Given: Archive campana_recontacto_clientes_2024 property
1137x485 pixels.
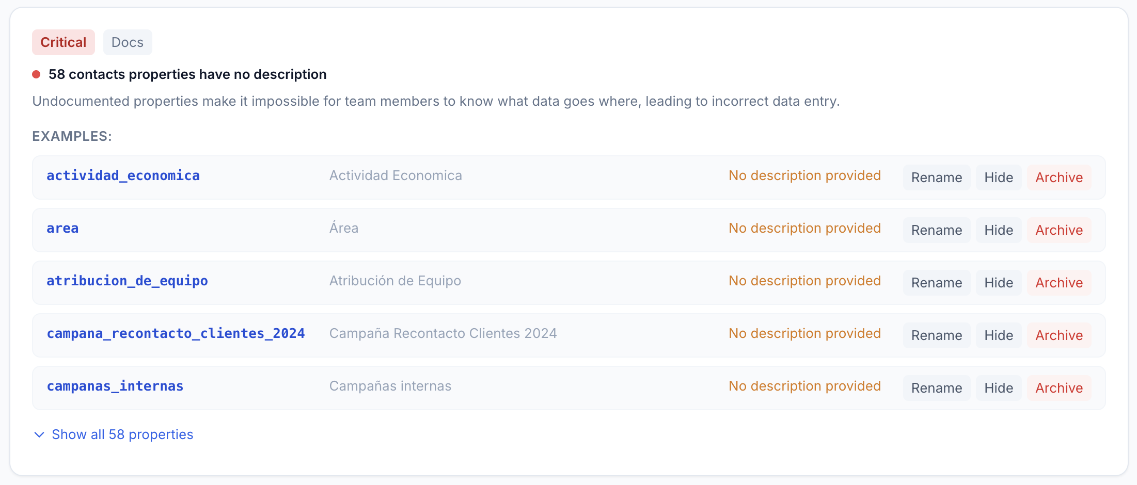Looking at the screenshot, I should click(x=1059, y=335).
